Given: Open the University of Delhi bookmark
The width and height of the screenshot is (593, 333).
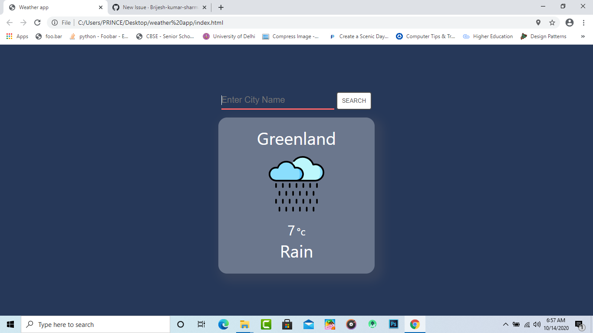Looking at the screenshot, I should point(229,36).
